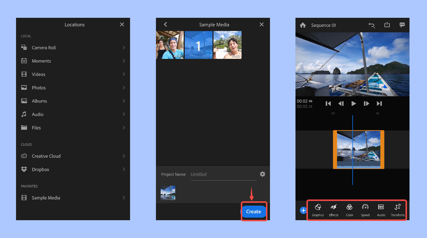The height and width of the screenshot is (238, 427).
Task: Jump to end of sequence
Action: pyautogui.click(x=379, y=104)
